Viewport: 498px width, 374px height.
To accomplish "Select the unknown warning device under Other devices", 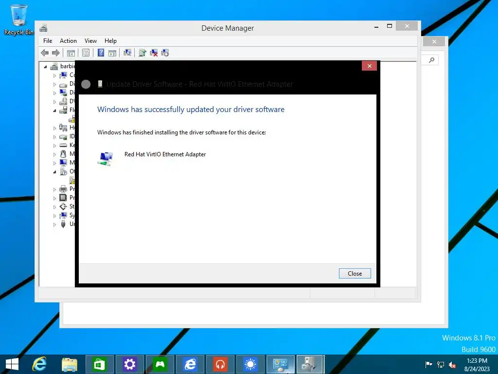I will [72, 180].
